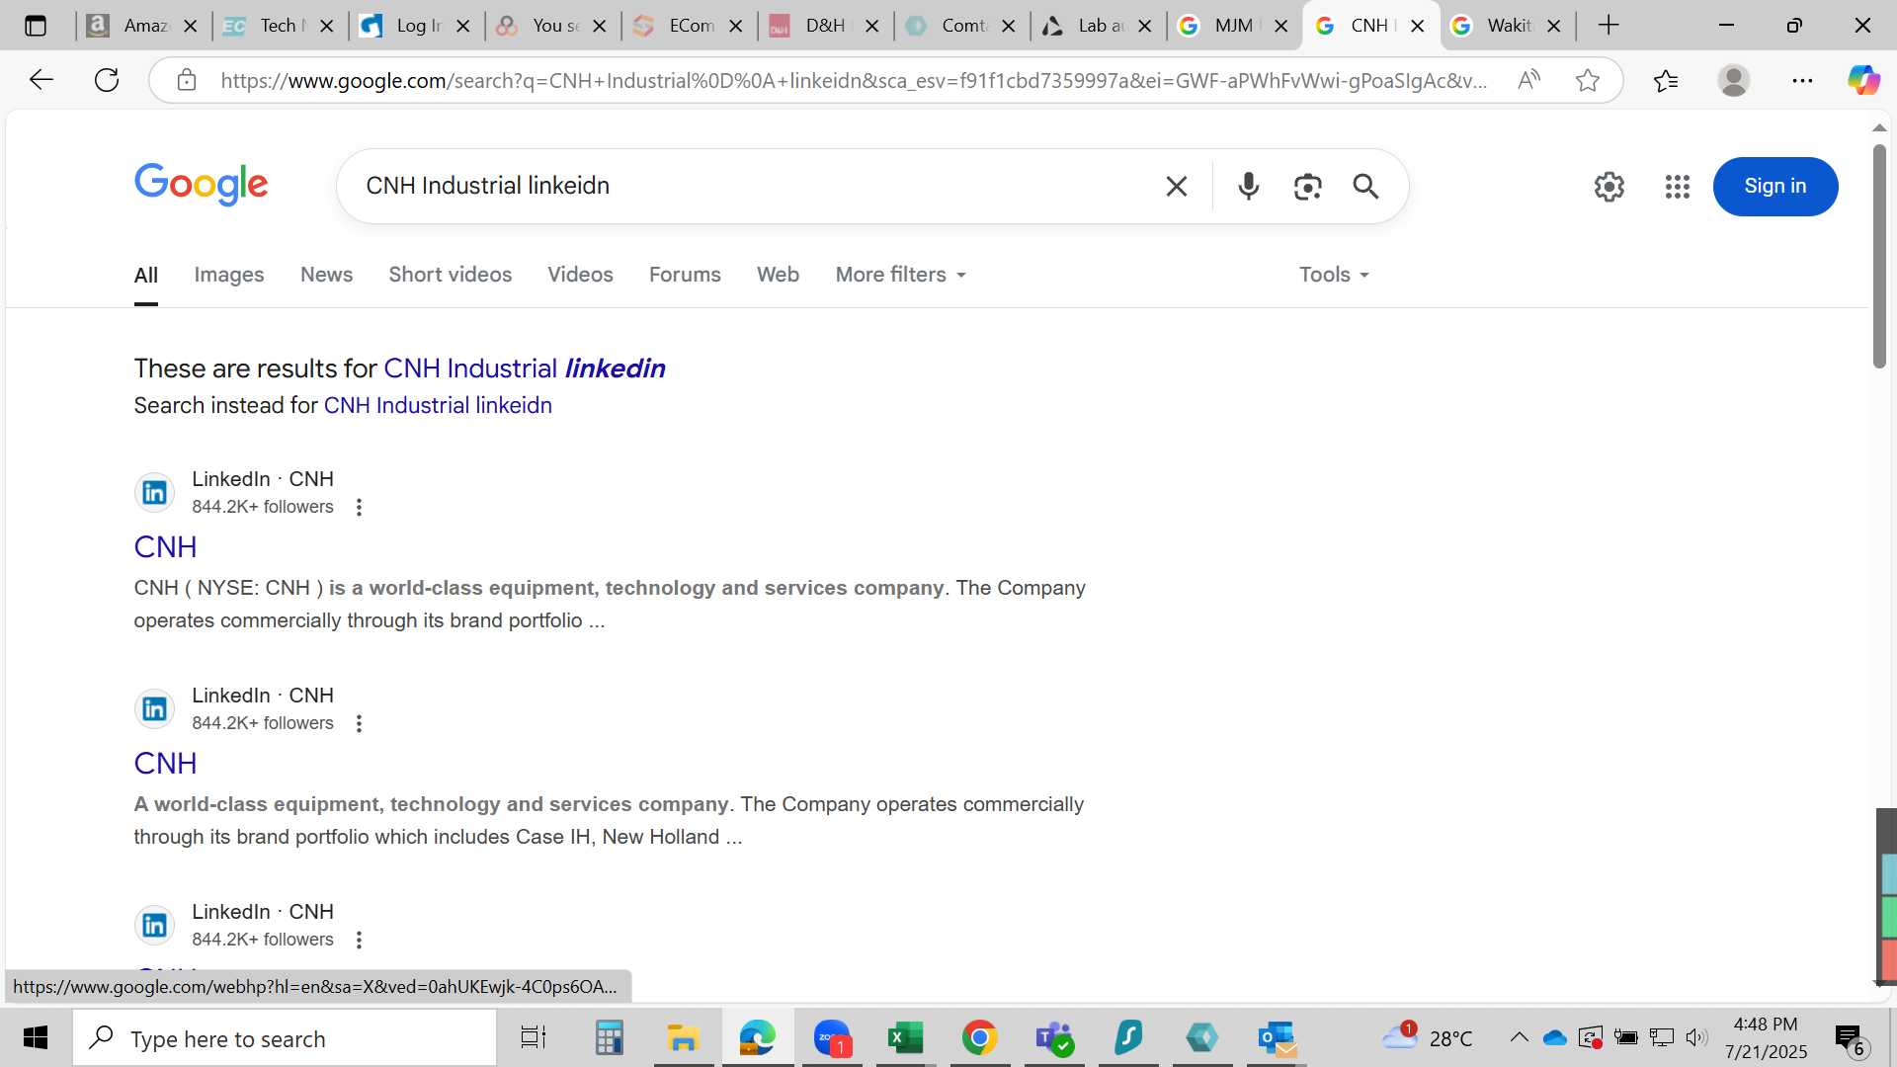Switch to the Images tab
Image resolution: width=1897 pixels, height=1067 pixels.
[228, 275]
